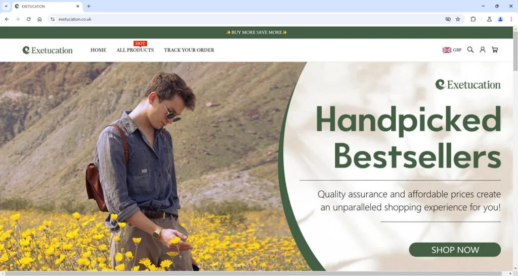Click the Exetucation logo inside the banner

click(468, 84)
